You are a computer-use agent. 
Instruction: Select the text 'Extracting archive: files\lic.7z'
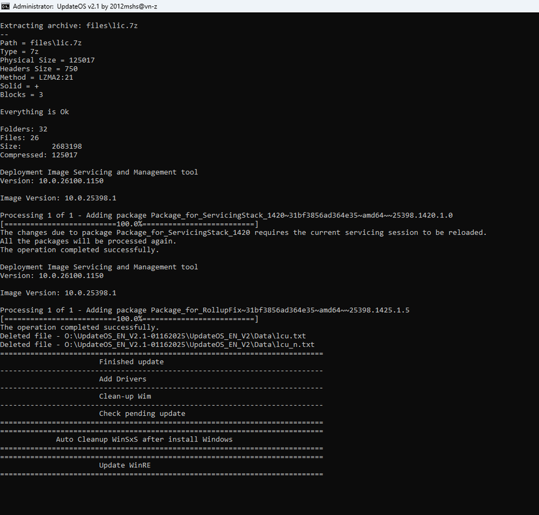coord(69,26)
